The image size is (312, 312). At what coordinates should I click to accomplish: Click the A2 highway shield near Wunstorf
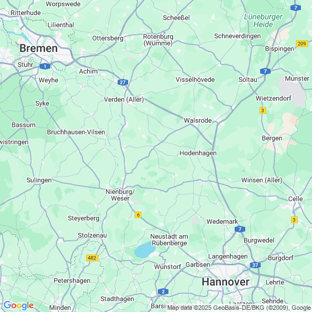click(x=163, y=292)
